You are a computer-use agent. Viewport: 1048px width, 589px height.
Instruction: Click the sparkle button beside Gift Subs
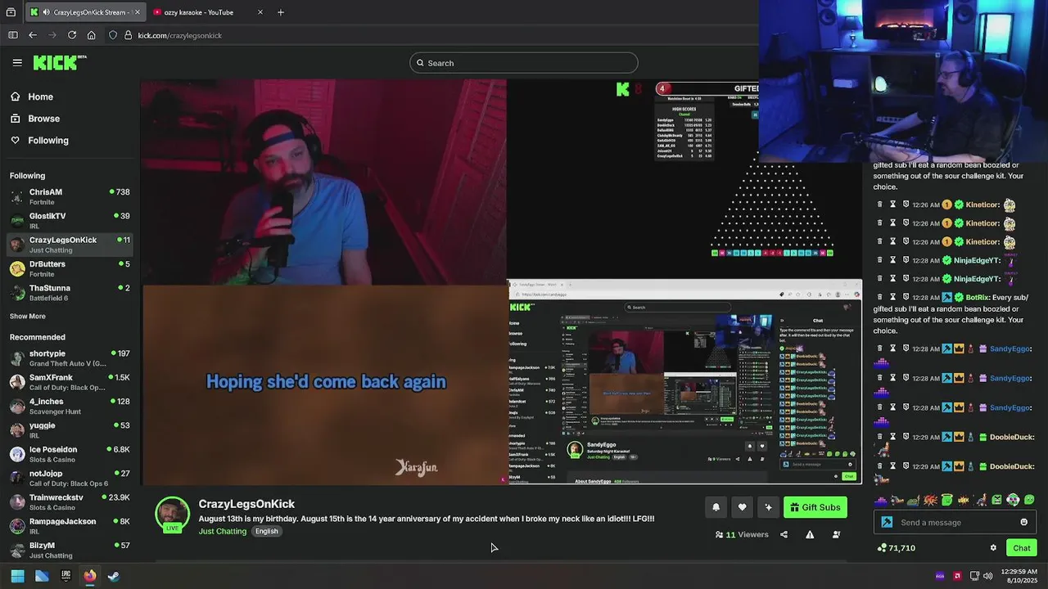pos(768,507)
